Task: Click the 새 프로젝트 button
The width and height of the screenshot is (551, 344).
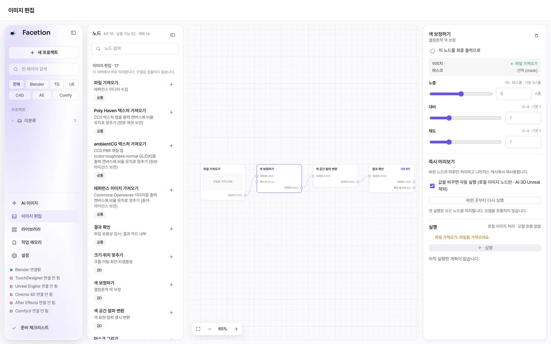Action: [44, 53]
